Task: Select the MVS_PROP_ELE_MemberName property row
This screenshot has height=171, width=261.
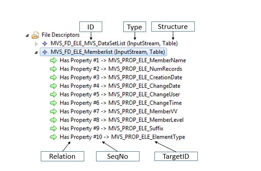Action: [123, 61]
